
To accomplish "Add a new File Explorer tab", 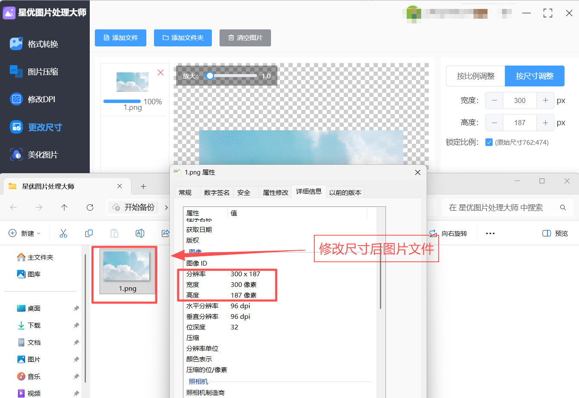I will pos(143,186).
